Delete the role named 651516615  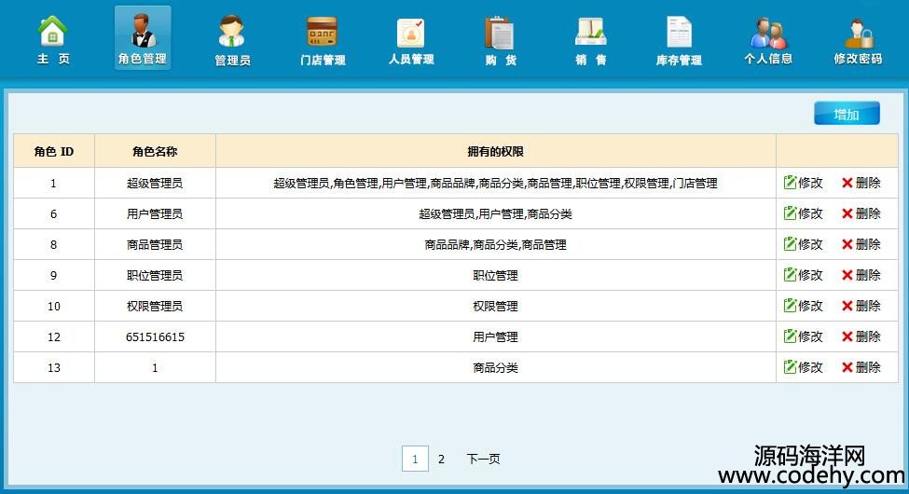point(861,336)
